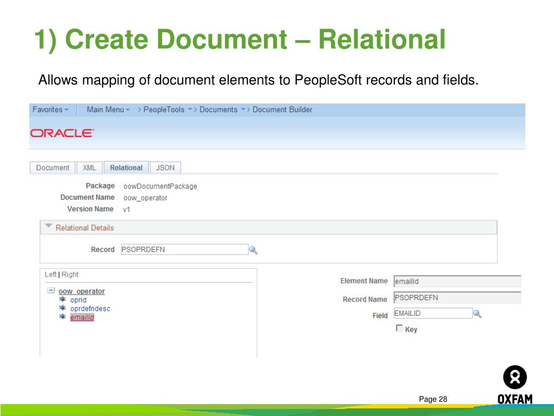The image size is (554, 416).
Task: Select the emailid tree element
Action: (x=82, y=317)
